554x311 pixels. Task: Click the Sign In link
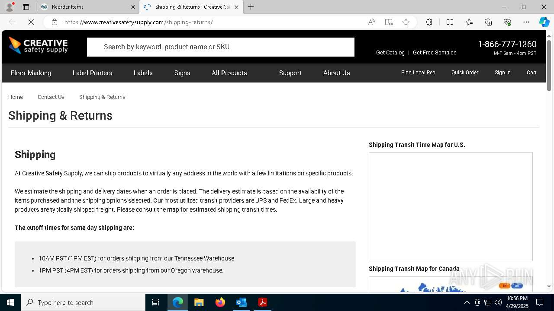tap(502, 73)
